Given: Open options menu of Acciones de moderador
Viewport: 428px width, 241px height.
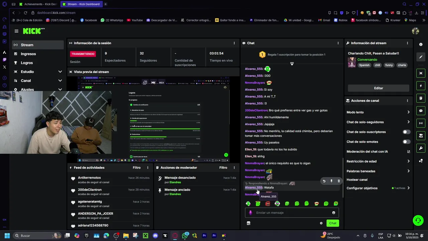Looking at the screenshot, I should (x=234, y=168).
